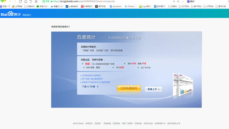Open 使用百度前必读 footer link
This screenshot has height=129, width=229.
pyautogui.click(x=174, y=124)
